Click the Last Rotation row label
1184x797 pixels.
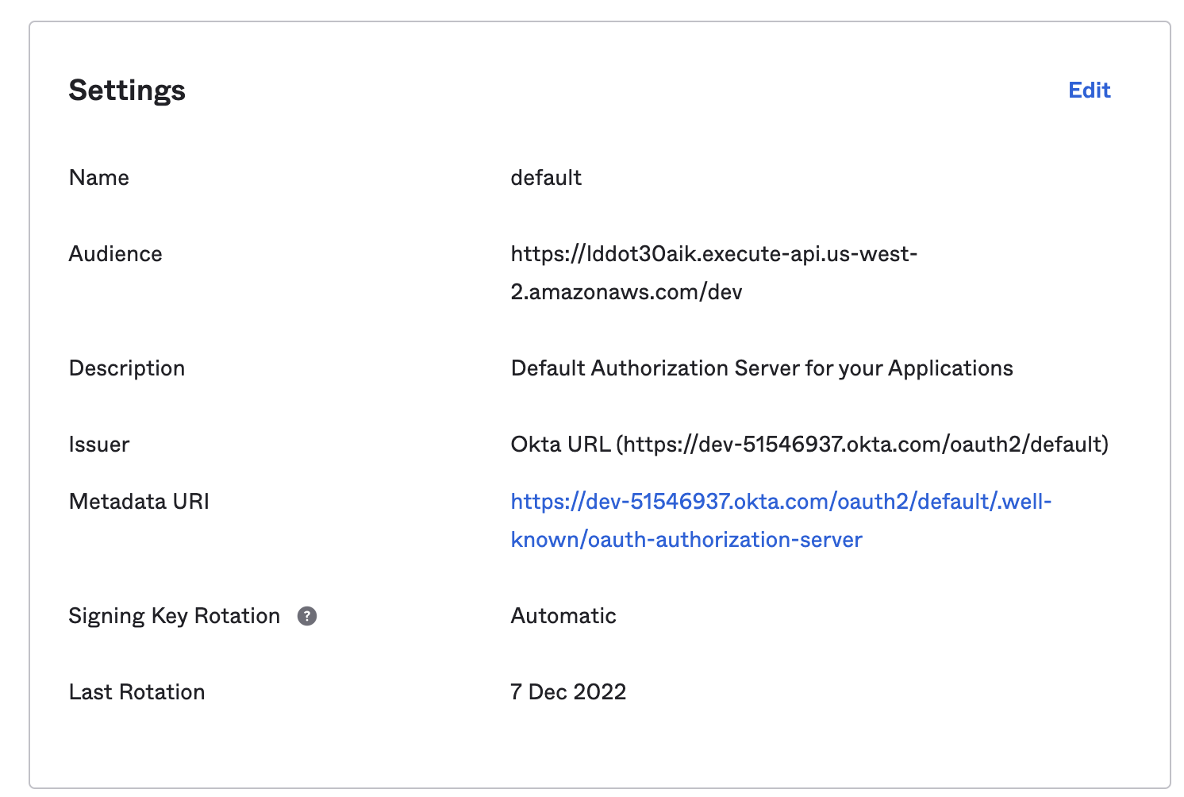tap(136, 691)
